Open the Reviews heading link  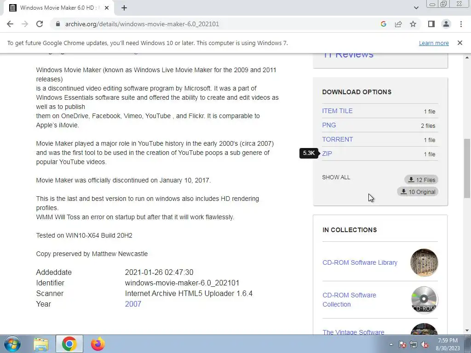348,55
